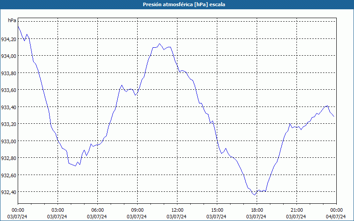Image resolution: width=354 pixels, height=221 pixels.
Task: Select the 03/07/24 date under 18:00
Action: click(256, 217)
